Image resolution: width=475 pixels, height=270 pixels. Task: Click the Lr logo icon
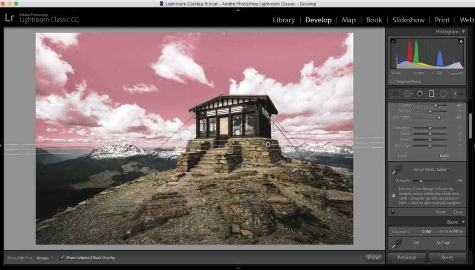pyautogui.click(x=9, y=18)
